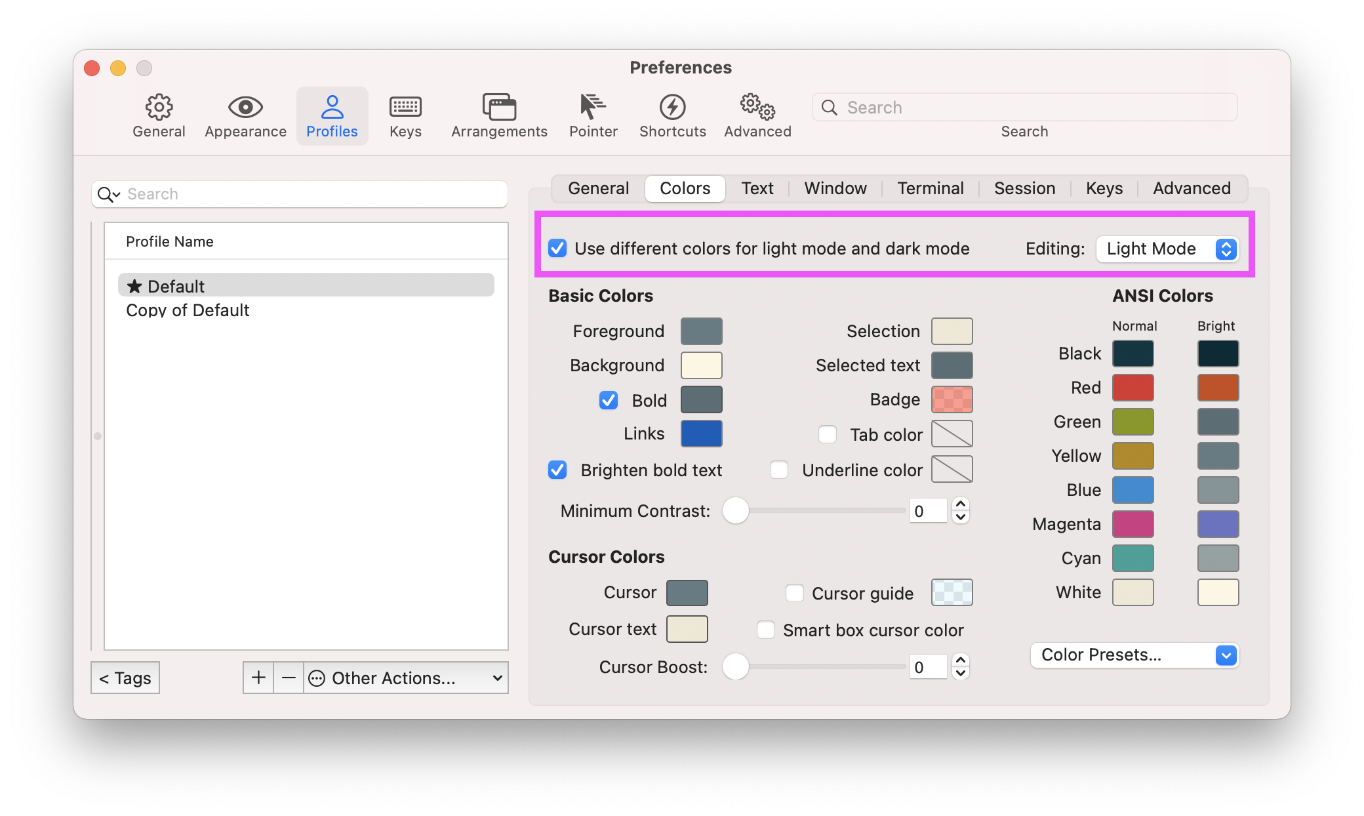Open the Cursor color swatch

click(687, 593)
